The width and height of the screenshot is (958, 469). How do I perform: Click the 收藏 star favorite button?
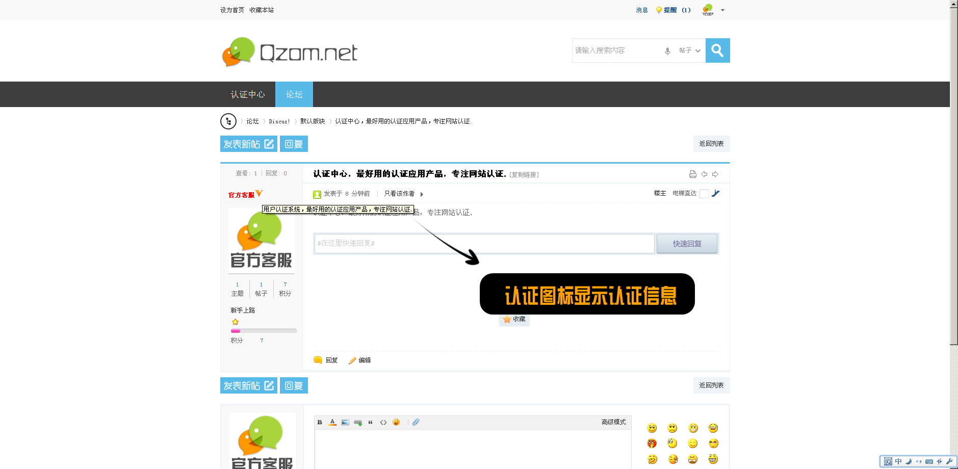click(514, 319)
